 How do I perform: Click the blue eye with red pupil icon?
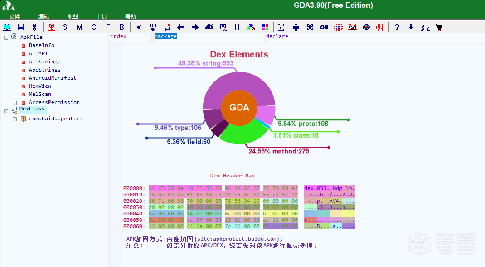click(366, 27)
